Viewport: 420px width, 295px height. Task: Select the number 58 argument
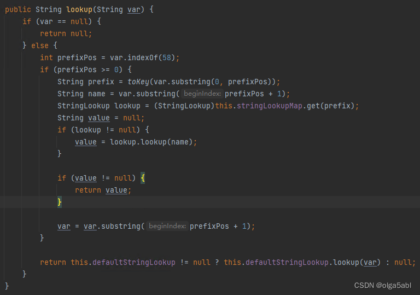(x=167, y=57)
